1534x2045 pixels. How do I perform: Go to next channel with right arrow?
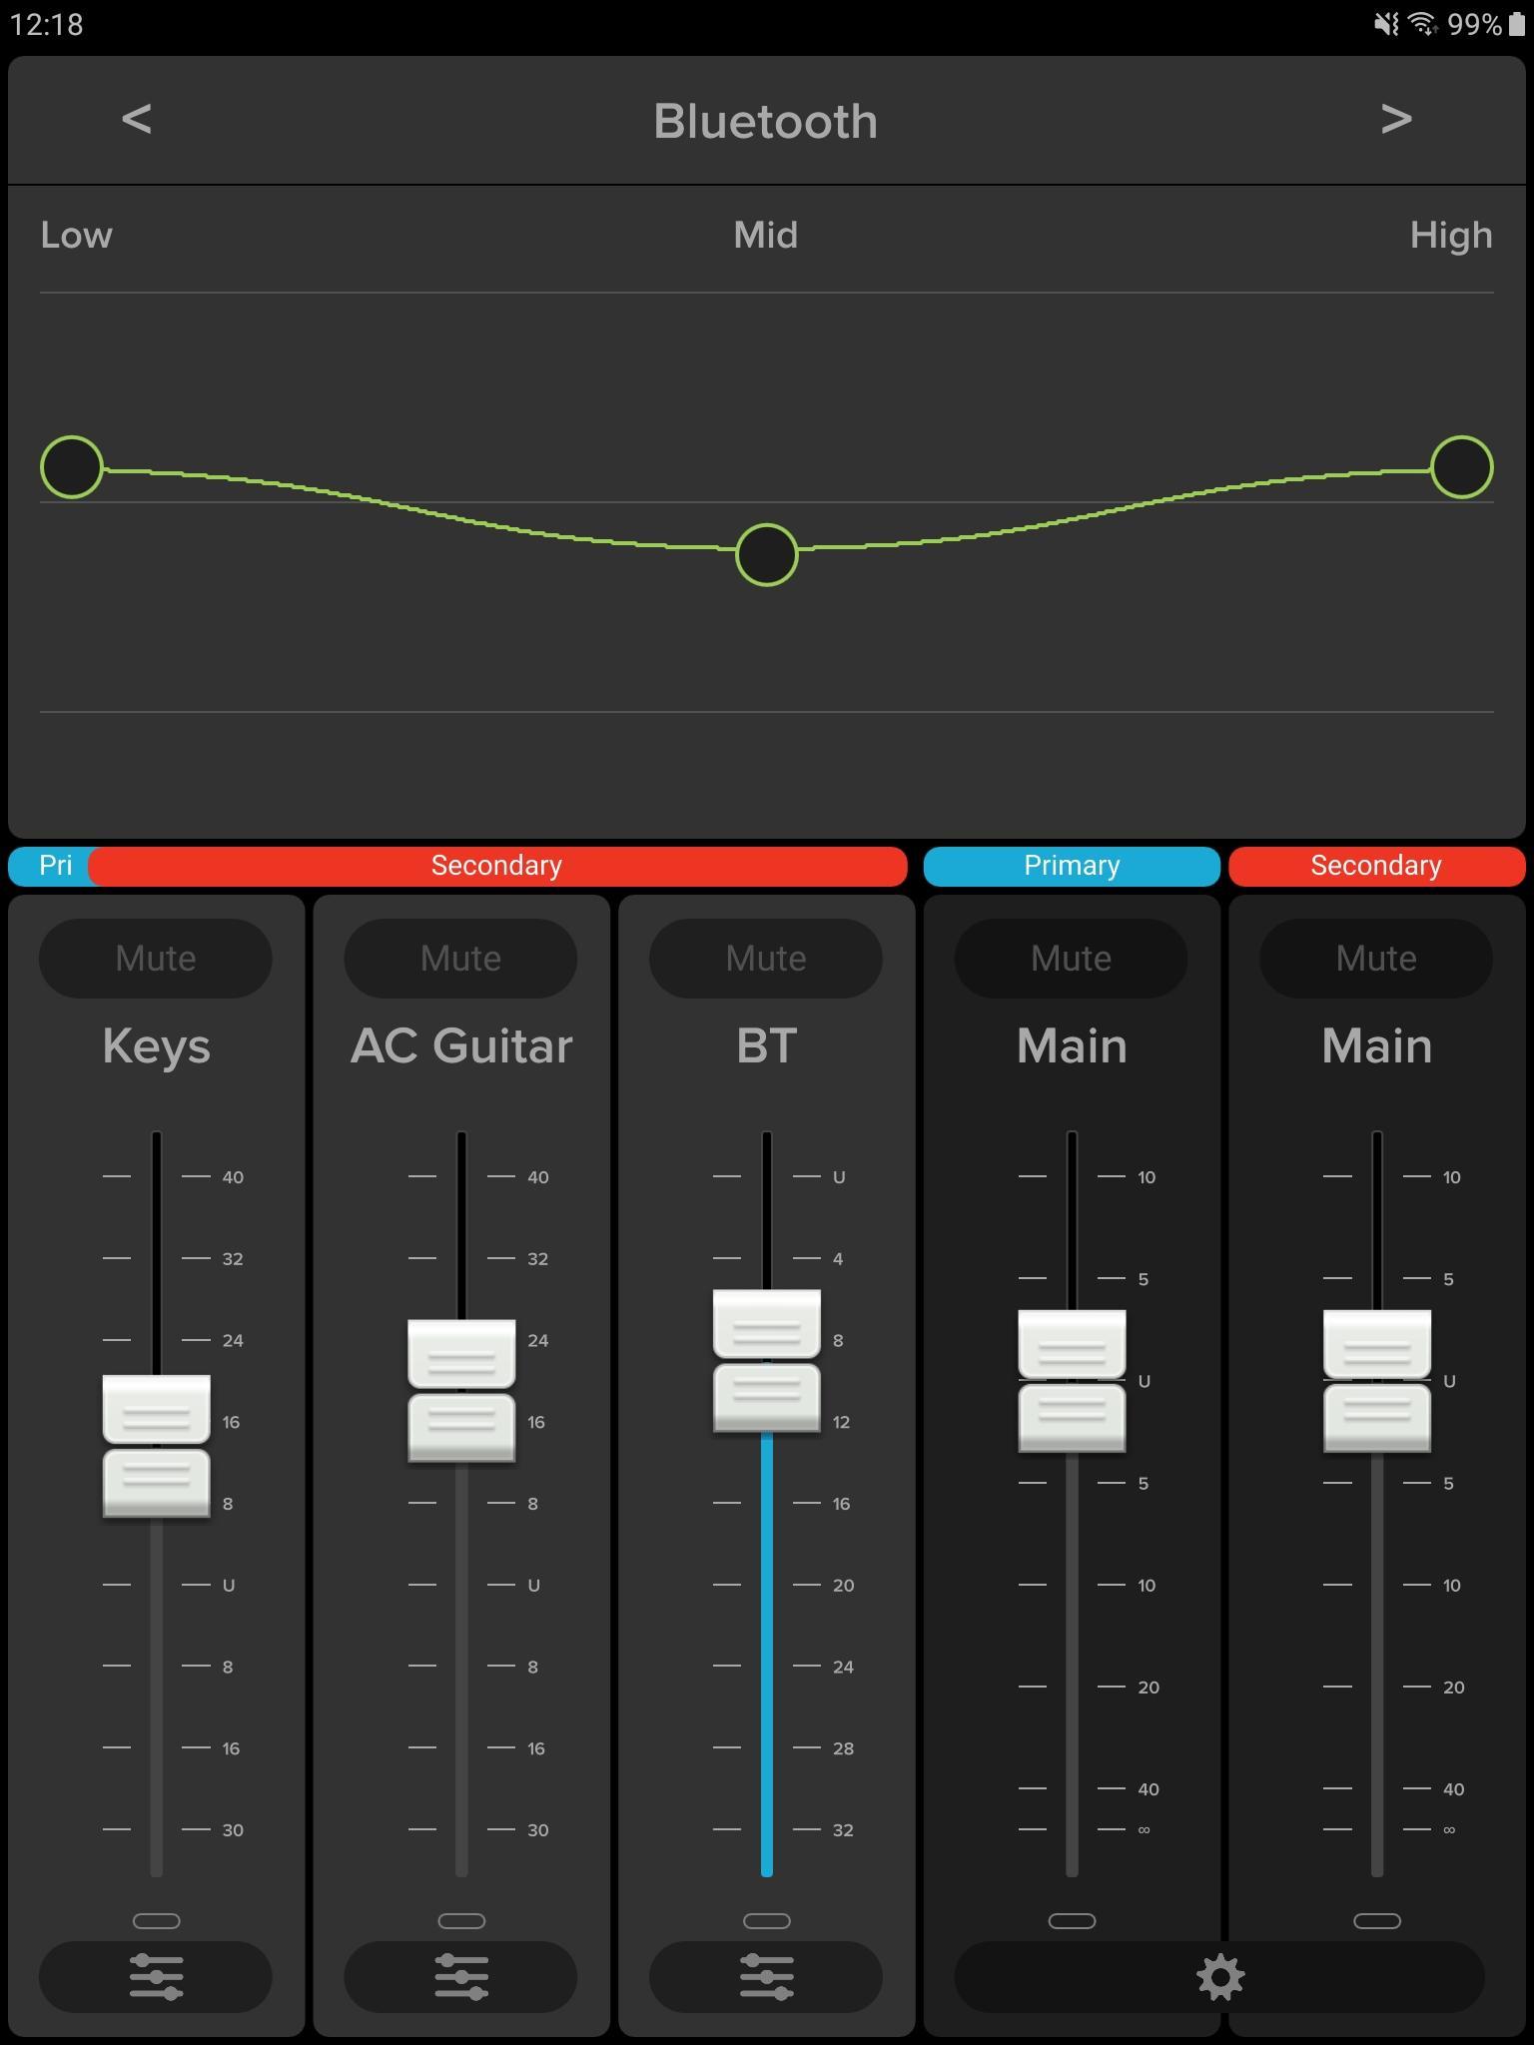click(x=1396, y=119)
